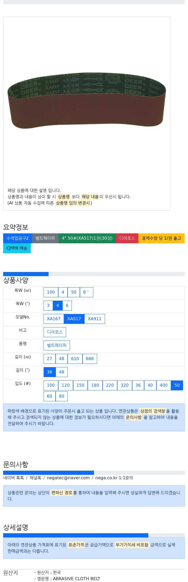Select grit 400 option

[164, 385]
